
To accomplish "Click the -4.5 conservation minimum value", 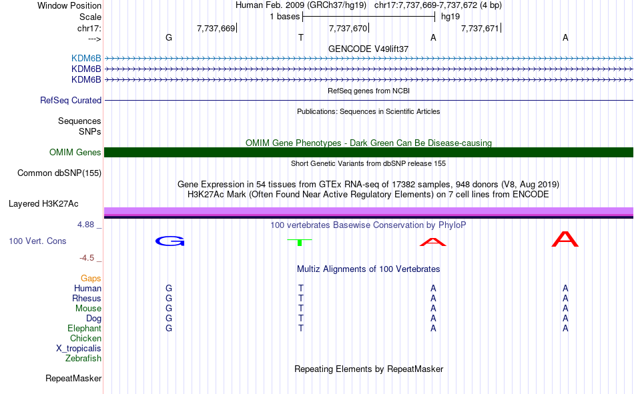I will pos(87,258).
